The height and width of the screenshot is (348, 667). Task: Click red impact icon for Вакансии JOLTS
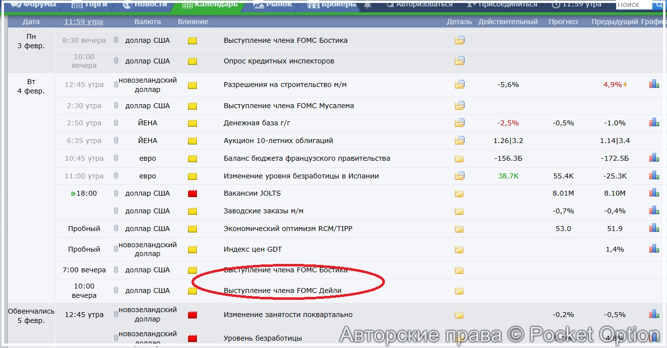tap(192, 194)
